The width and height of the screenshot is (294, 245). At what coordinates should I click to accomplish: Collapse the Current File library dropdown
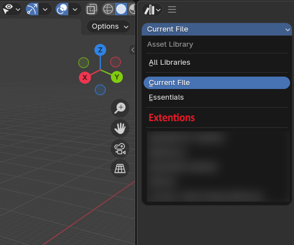(217, 29)
